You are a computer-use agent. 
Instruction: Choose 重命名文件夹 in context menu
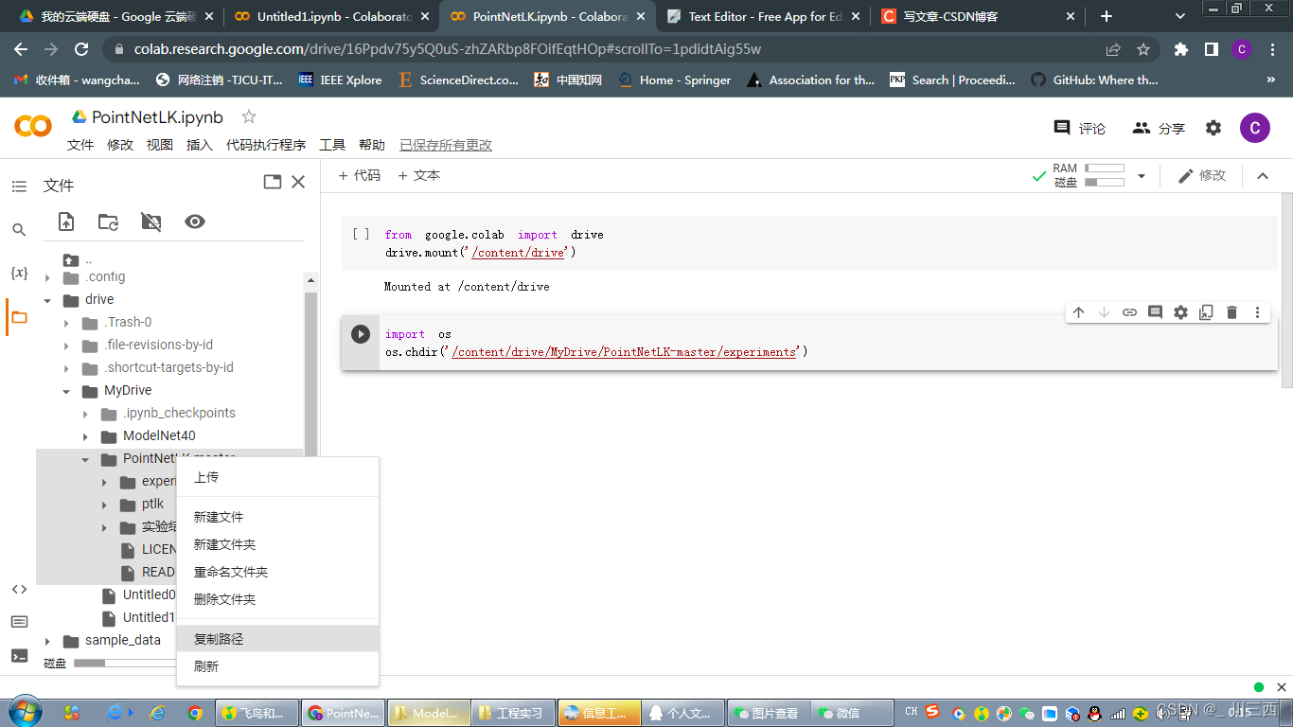click(x=278, y=572)
